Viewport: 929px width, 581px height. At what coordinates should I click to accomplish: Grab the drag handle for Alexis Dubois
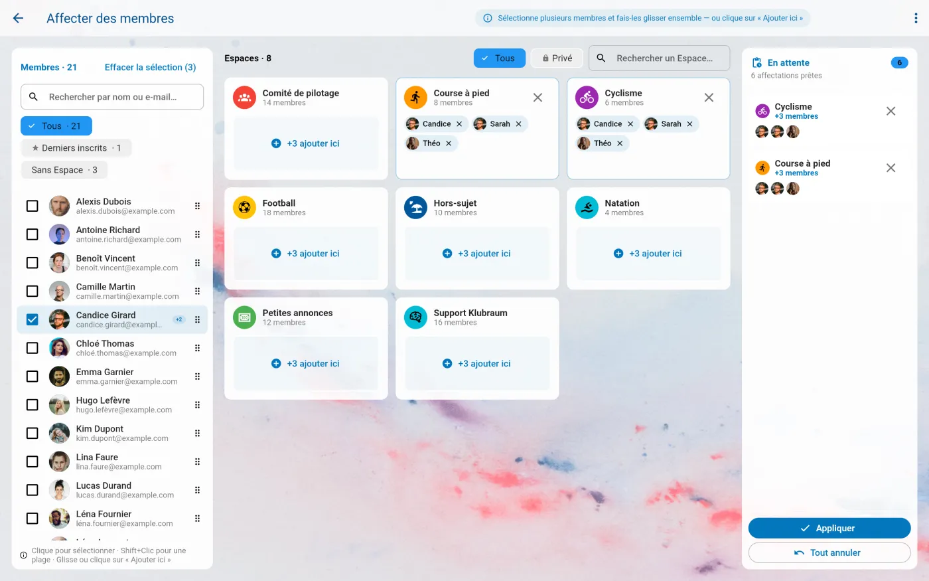(x=197, y=206)
